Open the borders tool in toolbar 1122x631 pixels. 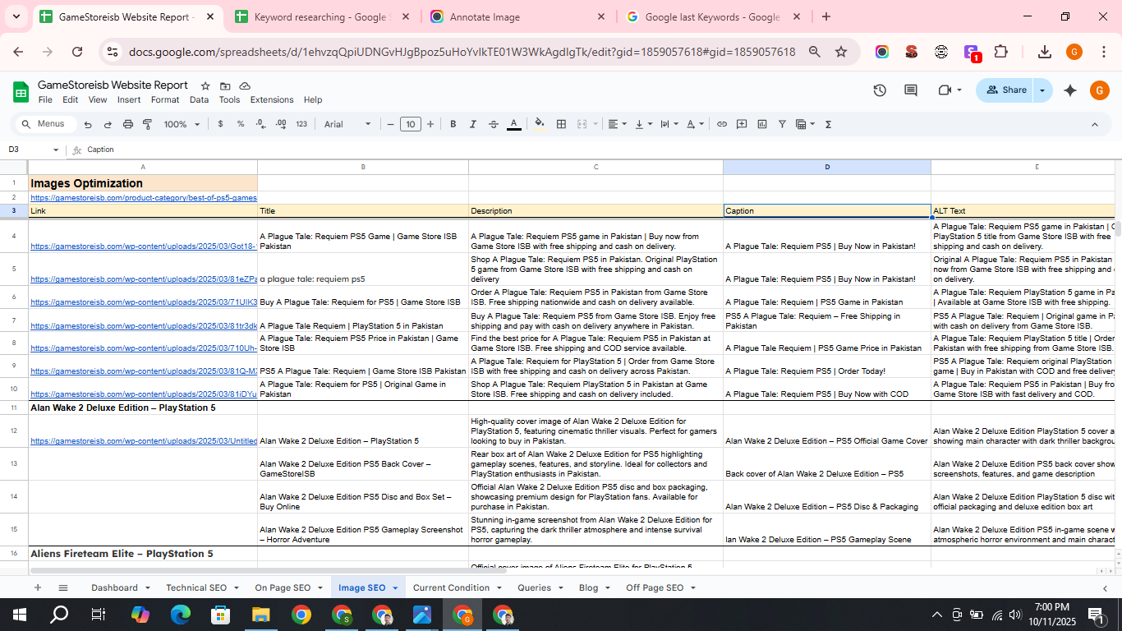click(x=561, y=124)
